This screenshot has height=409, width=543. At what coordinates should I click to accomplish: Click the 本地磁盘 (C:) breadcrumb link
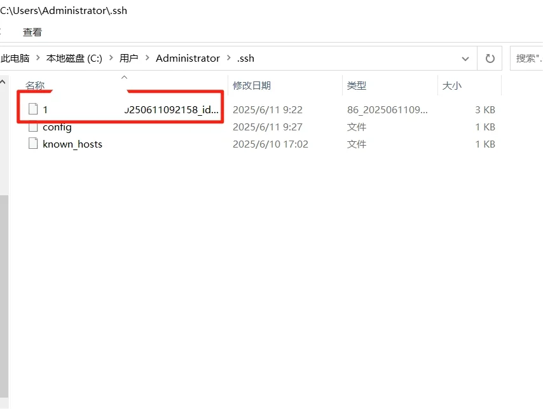coord(74,58)
